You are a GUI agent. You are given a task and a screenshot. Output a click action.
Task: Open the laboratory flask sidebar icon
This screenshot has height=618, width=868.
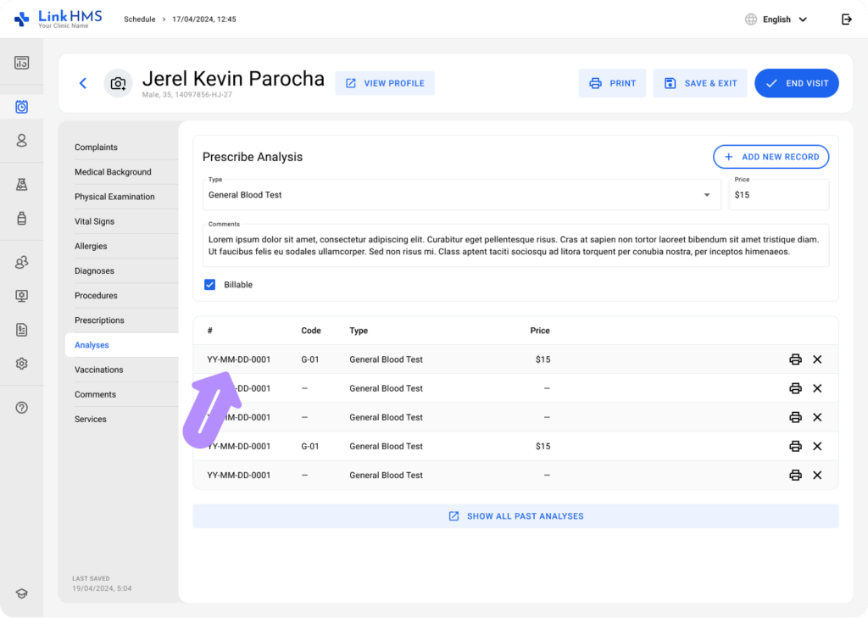tap(21, 185)
